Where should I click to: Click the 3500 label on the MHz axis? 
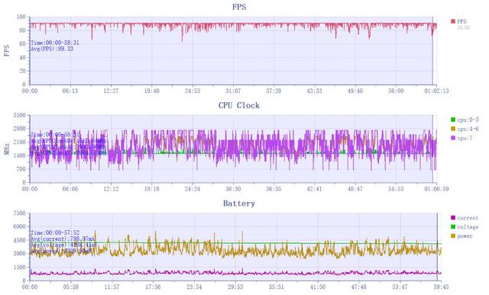[19, 115]
